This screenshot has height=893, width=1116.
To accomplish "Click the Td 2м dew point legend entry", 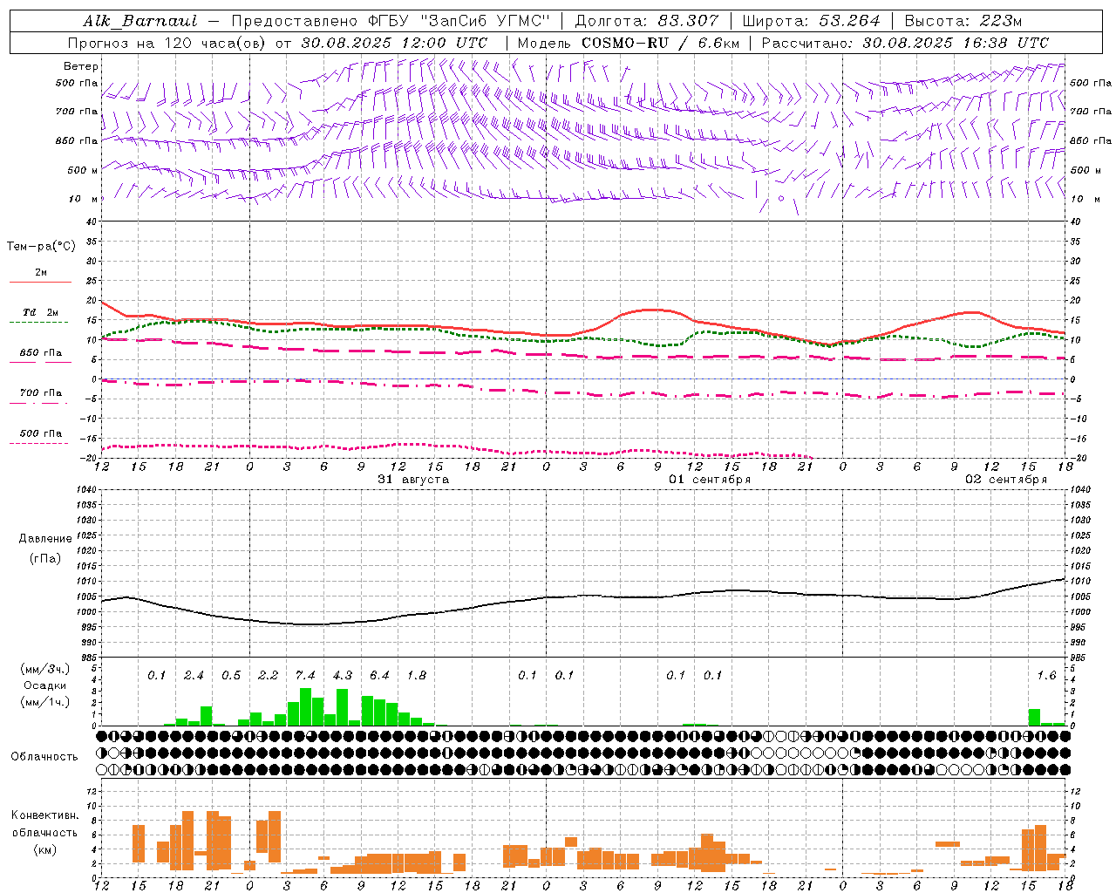I will click(x=40, y=312).
